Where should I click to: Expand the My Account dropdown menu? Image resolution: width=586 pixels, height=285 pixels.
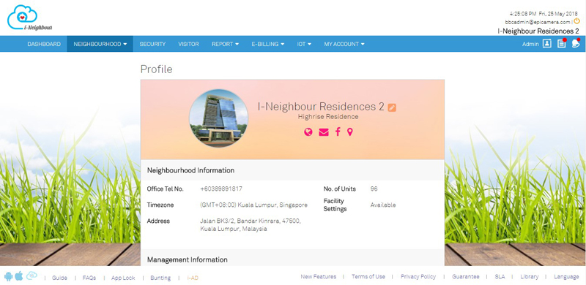(344, 44)
